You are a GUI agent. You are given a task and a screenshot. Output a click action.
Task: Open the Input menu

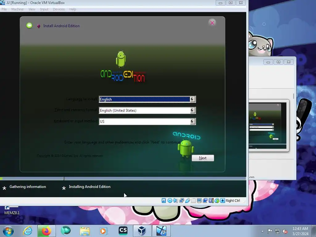point(44,9)
